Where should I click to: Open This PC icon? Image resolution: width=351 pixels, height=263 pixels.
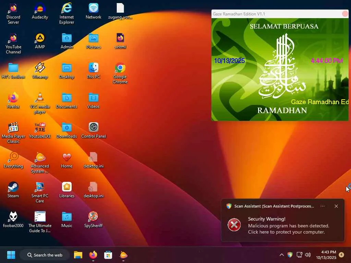(x=93, y=71)
